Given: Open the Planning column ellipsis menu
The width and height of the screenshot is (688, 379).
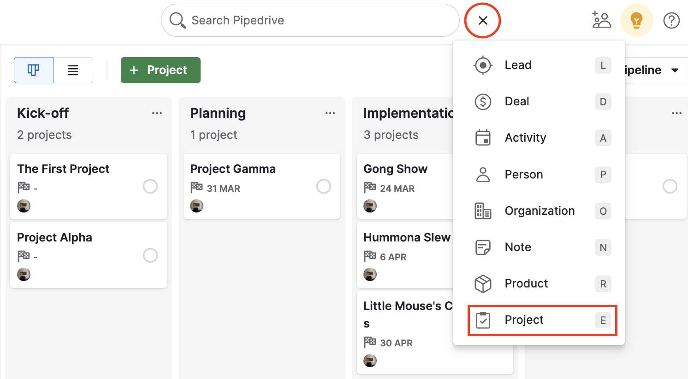Looking at the screenshot, I should 330,113.
